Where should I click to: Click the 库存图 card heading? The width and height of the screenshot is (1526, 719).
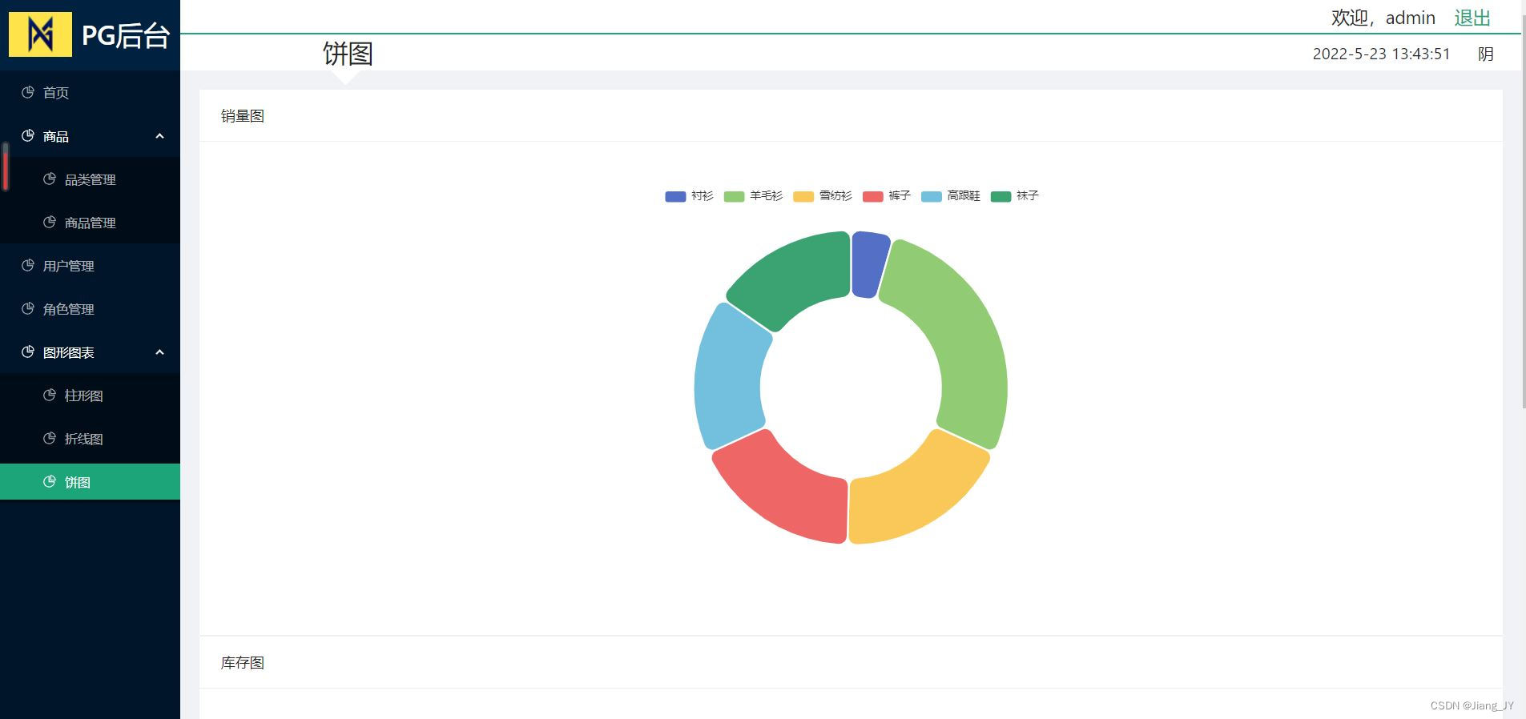[243, 663]
